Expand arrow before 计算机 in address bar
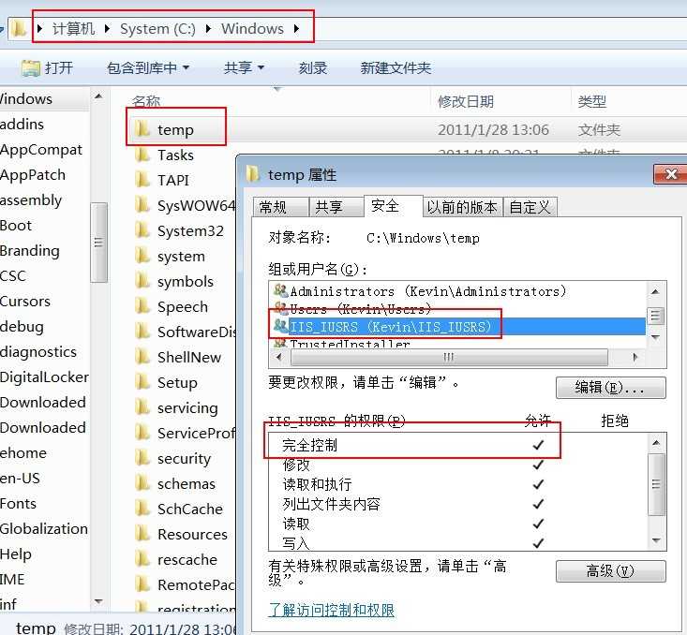The height and width of the screenshot is (635, 687). coord(40,29)
